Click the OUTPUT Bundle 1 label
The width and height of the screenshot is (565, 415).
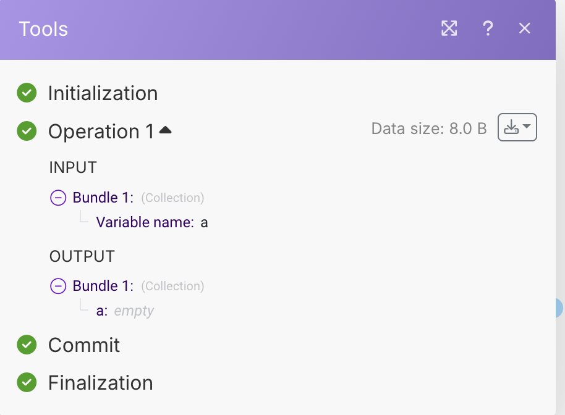click(103, 286)
